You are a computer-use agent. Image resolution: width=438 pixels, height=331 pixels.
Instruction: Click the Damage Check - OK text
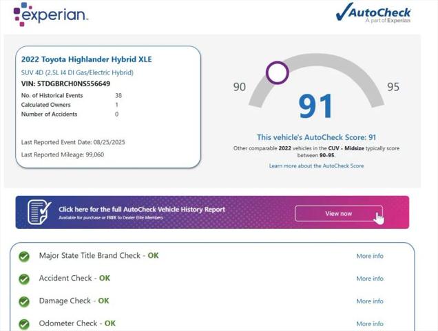point(74,301)
